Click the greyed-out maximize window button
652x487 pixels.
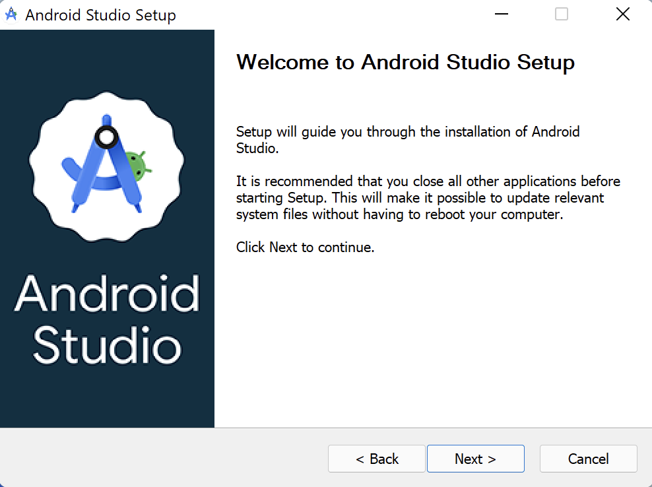562,15
